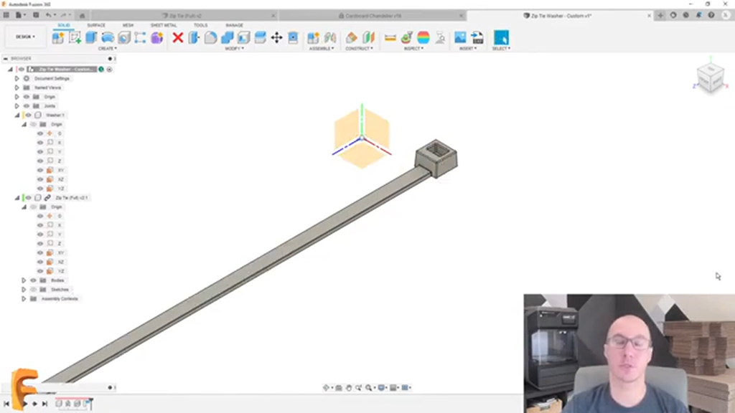
Task: Hide the Washer:1 component via eye icon
Action: coord(29,115)
